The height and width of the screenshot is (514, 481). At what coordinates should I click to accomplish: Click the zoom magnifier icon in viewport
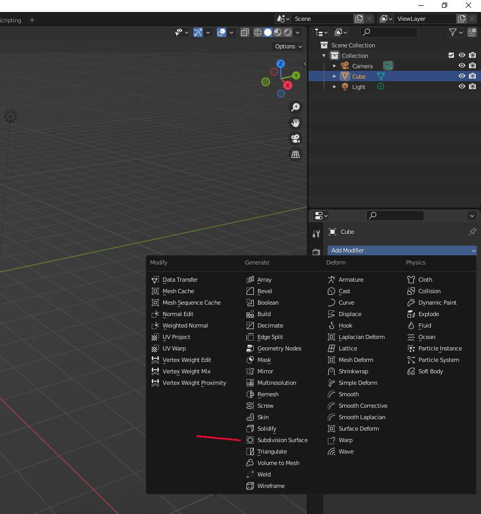(295, 107)
